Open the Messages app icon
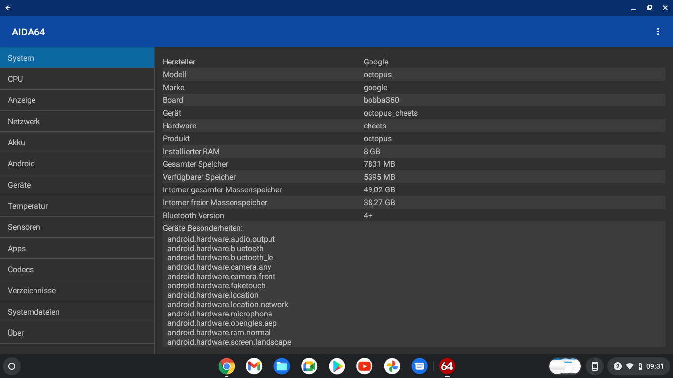673x378 pixels. (x=420, y=366)
